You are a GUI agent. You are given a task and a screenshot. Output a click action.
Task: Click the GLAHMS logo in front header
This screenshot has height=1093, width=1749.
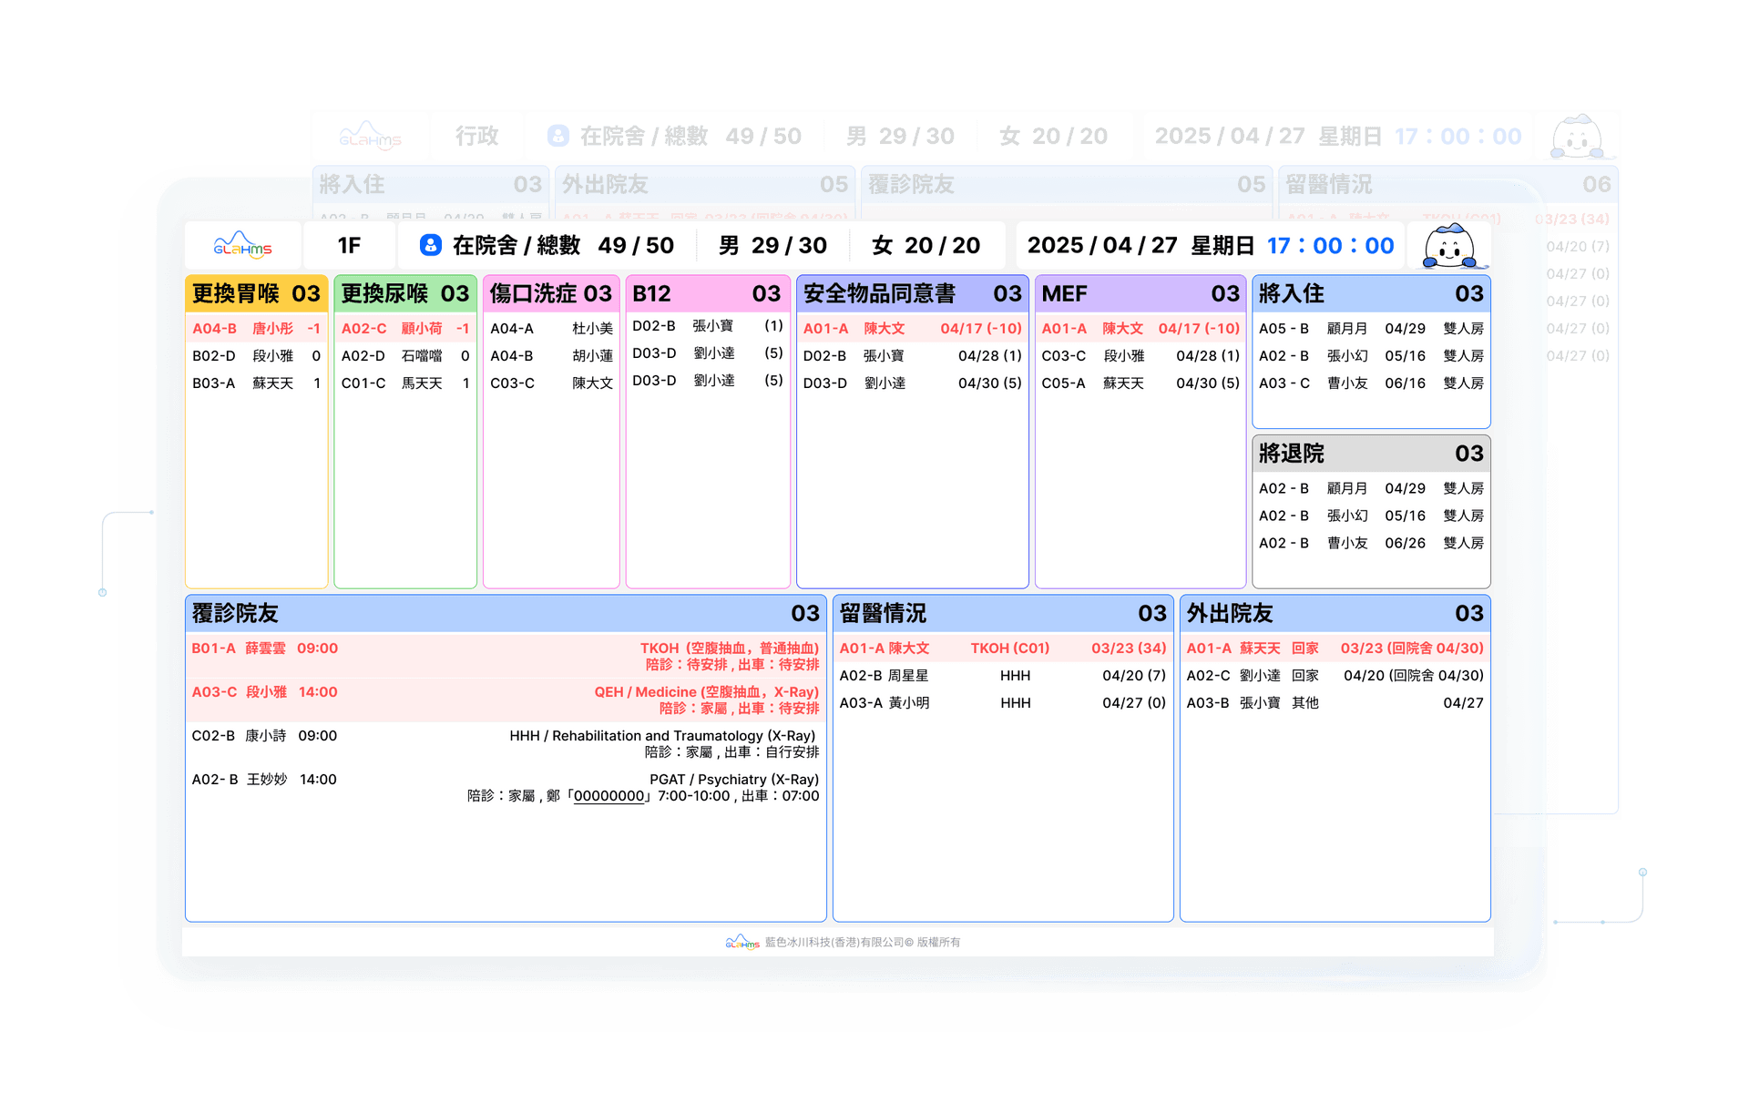point(242,245)
